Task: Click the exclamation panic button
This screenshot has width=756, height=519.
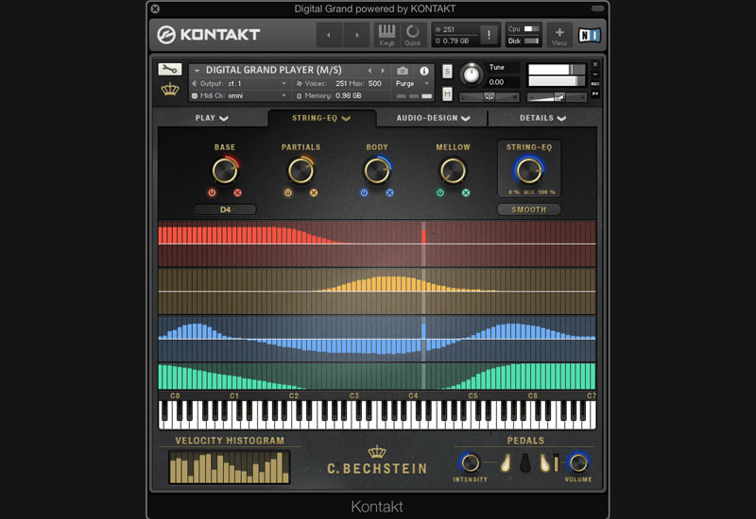Action: point(489,35)
